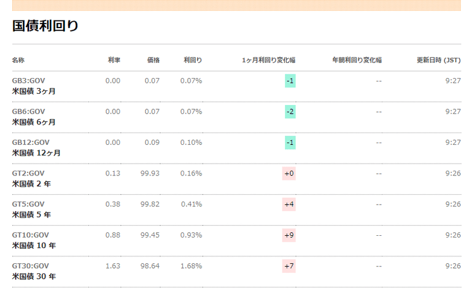Open the GB12:GOV ticker link

pyautogui.click(x=30, y=142)
